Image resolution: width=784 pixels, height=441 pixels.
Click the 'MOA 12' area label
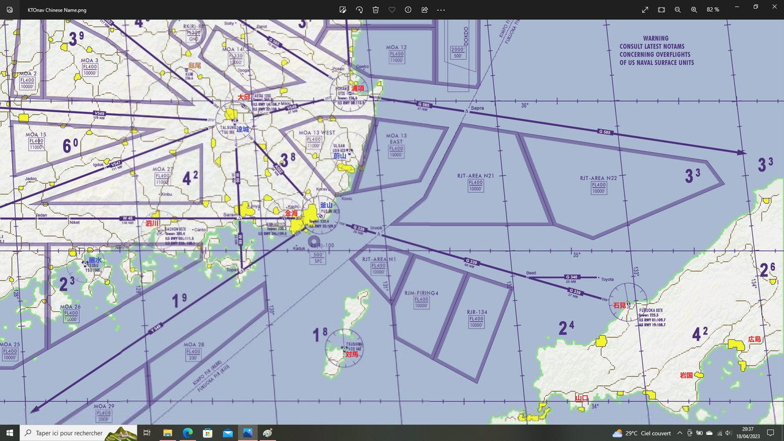(396, 47)
